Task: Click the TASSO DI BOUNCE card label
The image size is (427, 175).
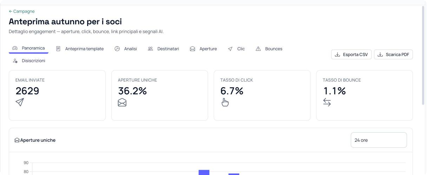Action: click(x=342, y=80)
